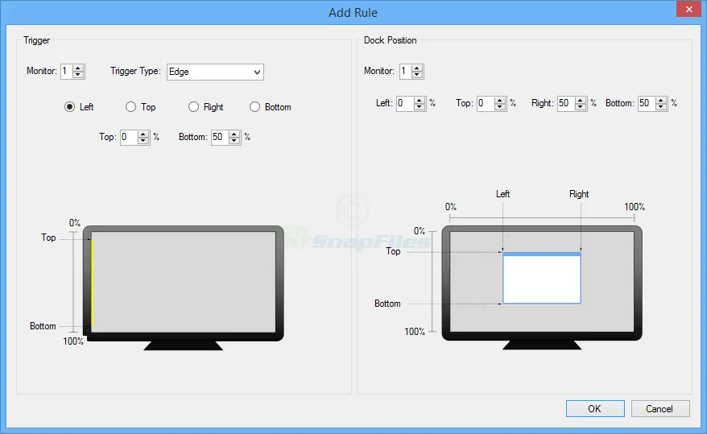Image resolution: width=707 pixels, height=434 pixels.
Task: Decrease the Trigger Top percentage
Action: 143,140
